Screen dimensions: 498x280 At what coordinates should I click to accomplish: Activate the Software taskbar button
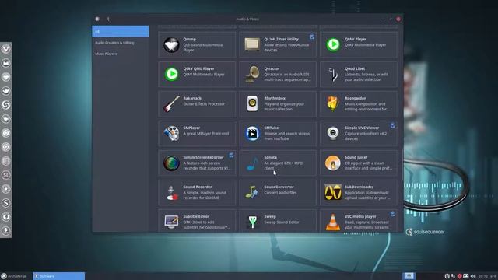point(59,276)
